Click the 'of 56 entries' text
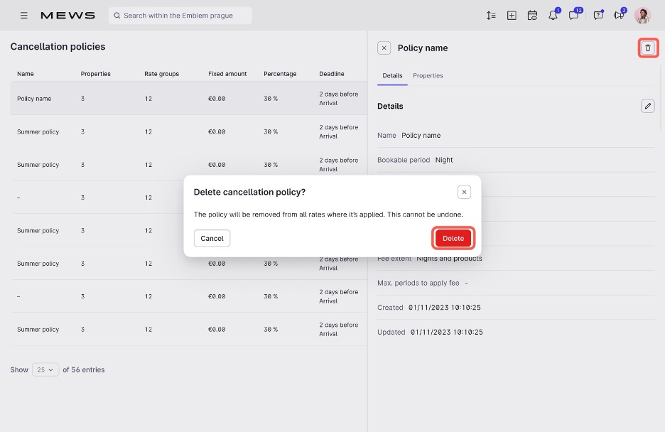665x432 pixels. 84,369
